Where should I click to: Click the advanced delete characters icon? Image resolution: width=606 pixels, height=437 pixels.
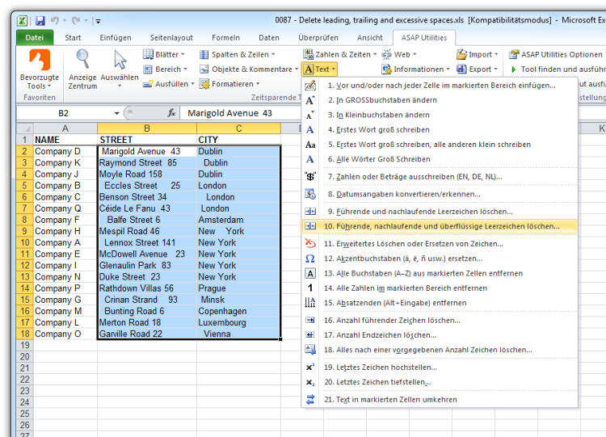(310, 243)
